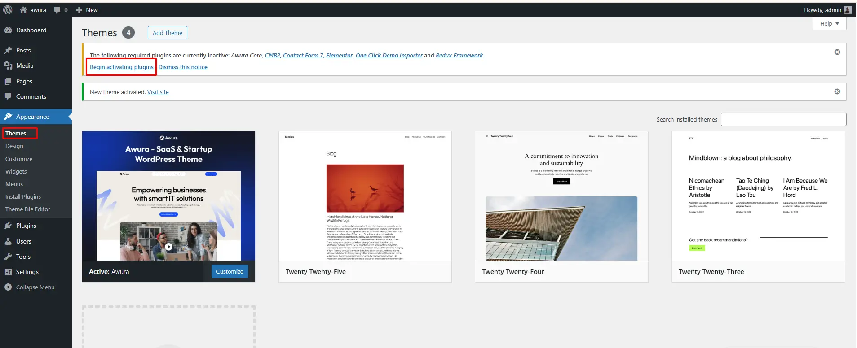Open the CMB2 plugin link
This screenshot has height=348, width=857.
pos(272,55)
